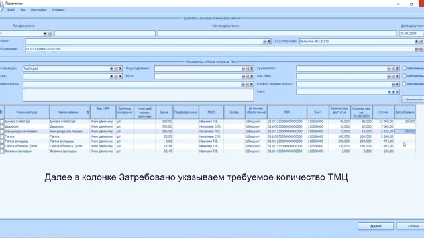Tick checkbox for Папка-обложка "Дело" row

2,146
